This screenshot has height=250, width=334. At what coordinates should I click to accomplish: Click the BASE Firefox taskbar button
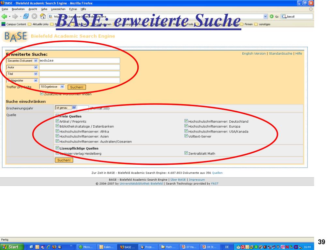tap(127, 247)
